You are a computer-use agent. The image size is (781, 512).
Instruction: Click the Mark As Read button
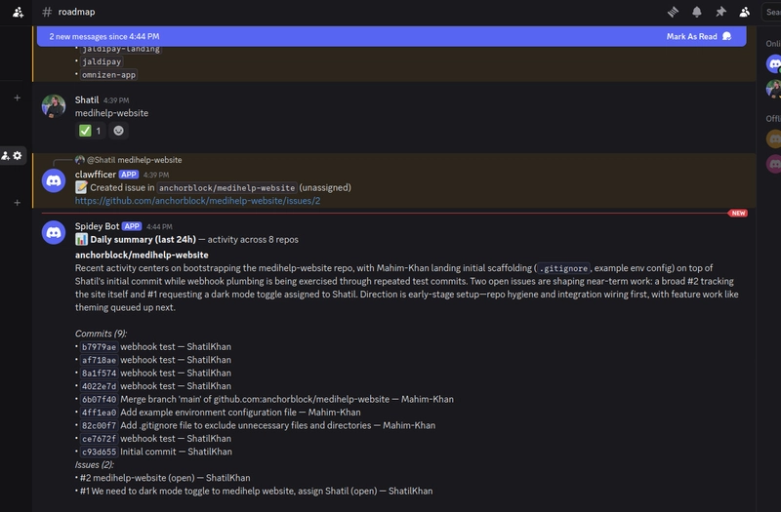coord(698,36)
